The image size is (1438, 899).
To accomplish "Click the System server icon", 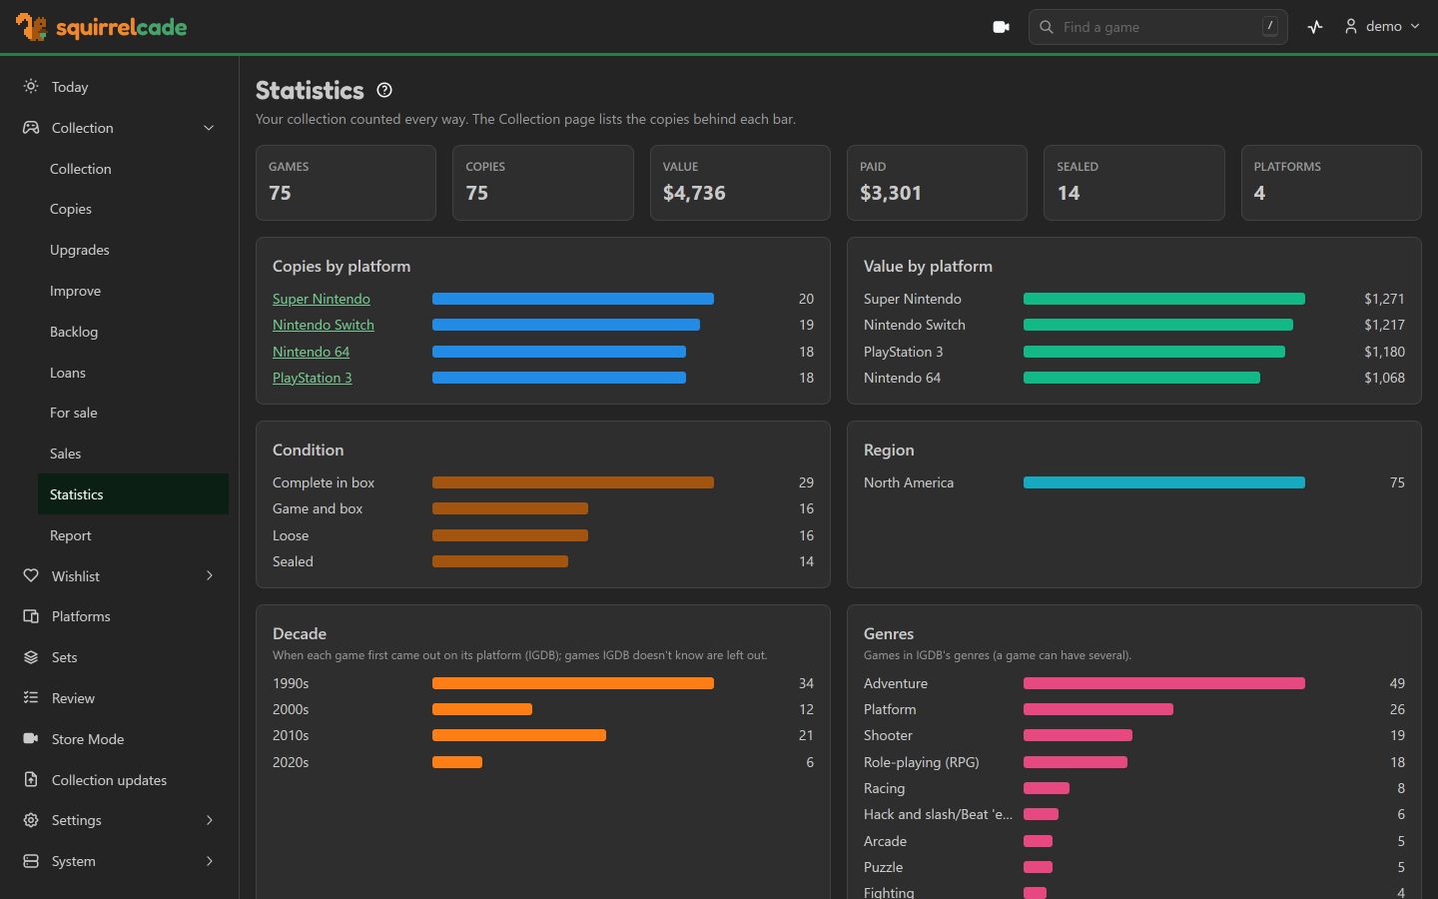I will (31, 861).
